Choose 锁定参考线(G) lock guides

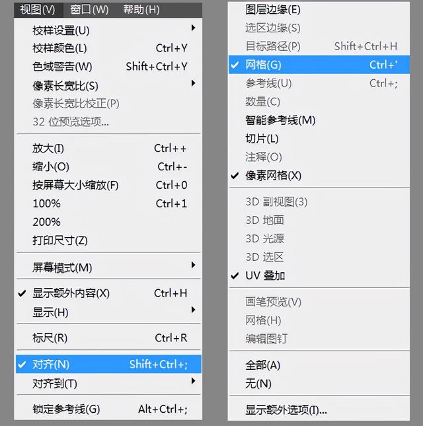[x=108, y=409]
